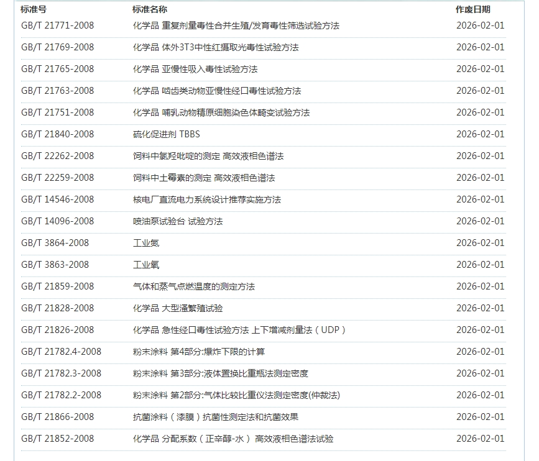Click standard number GB/T 22262-2008
This screenshot has width=539, height=461.
(57, 156)
